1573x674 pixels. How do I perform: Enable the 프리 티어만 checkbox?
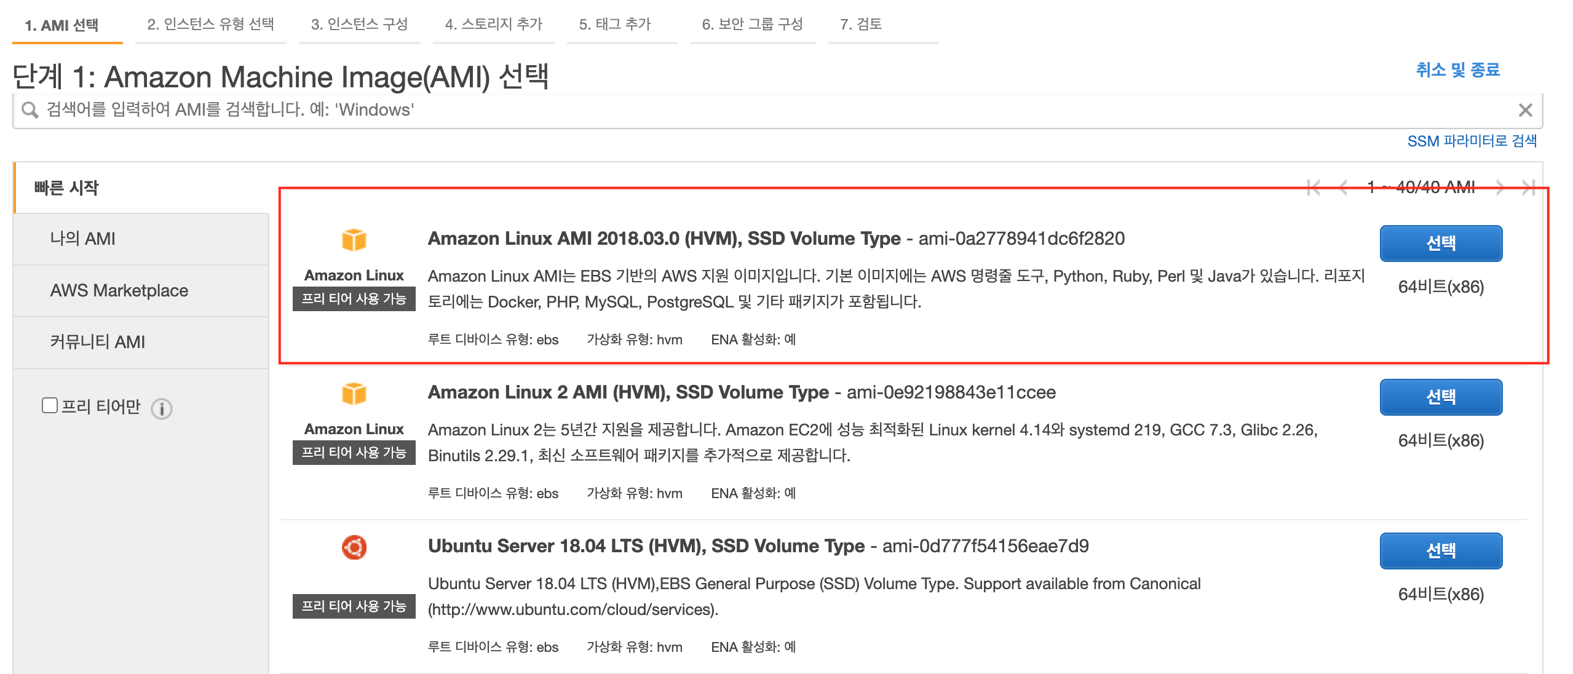50,405
